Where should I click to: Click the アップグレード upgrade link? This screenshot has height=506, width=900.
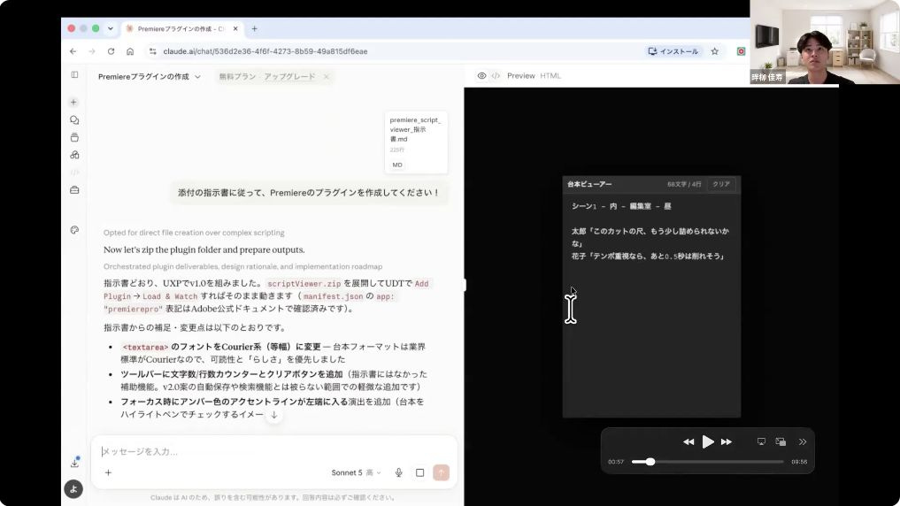click(x=289, y=76)
